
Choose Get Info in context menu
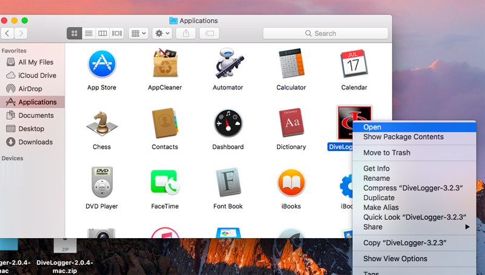click(415, 169)
